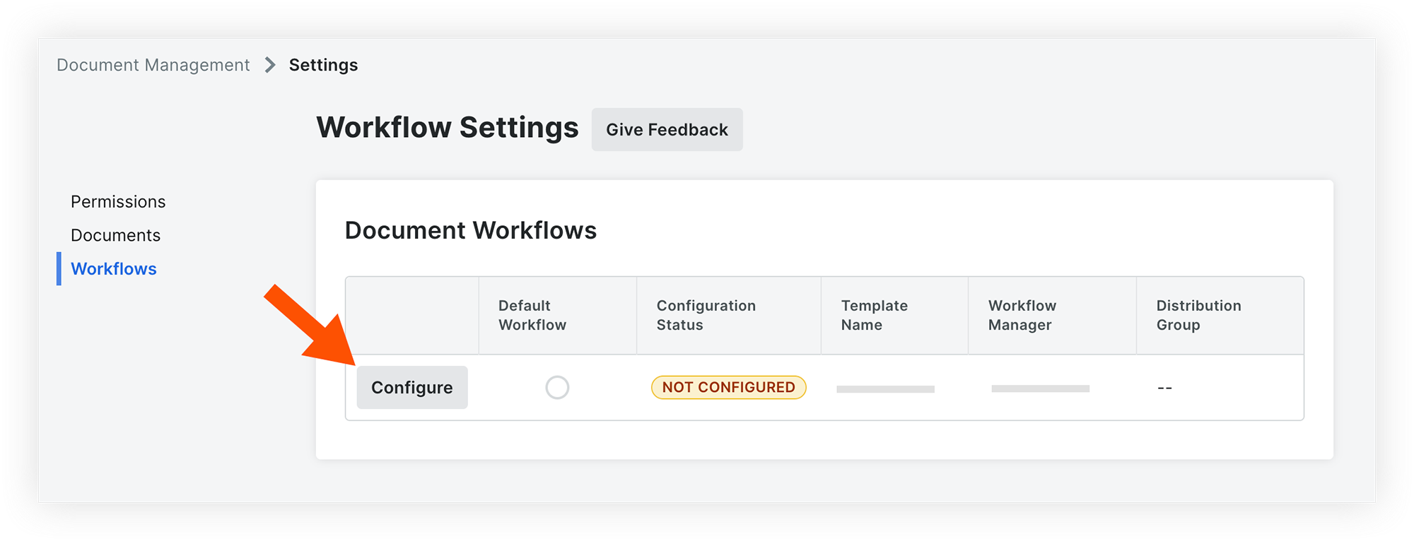
Task: Click the Document Management breadcrumb link
Action: point(153,64)
